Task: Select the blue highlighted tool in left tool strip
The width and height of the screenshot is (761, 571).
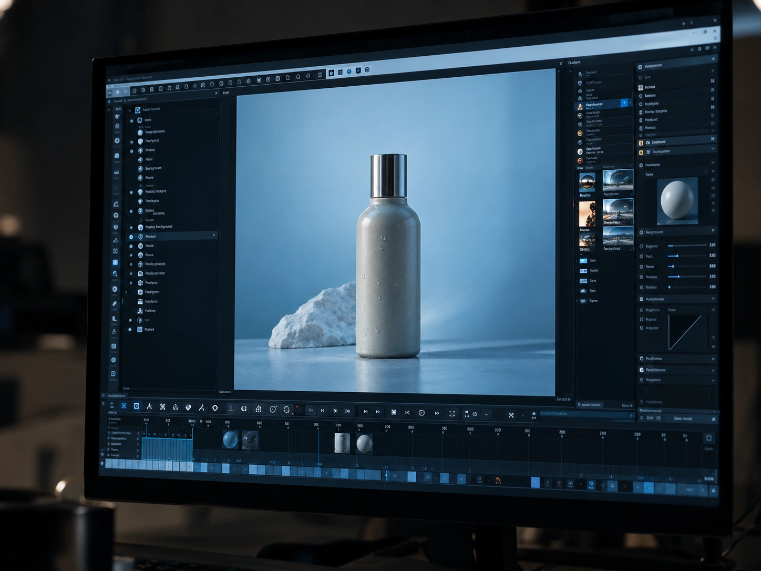Action: pos(115,262)
